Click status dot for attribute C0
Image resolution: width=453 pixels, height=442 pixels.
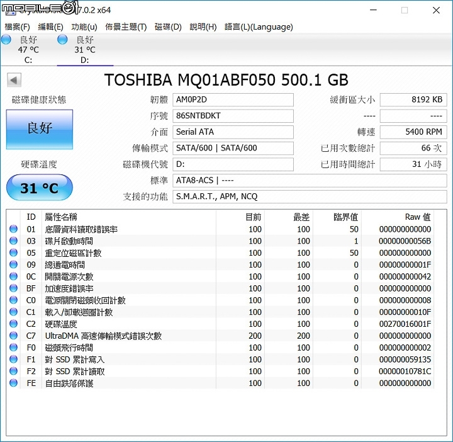(x=13, y=300)
